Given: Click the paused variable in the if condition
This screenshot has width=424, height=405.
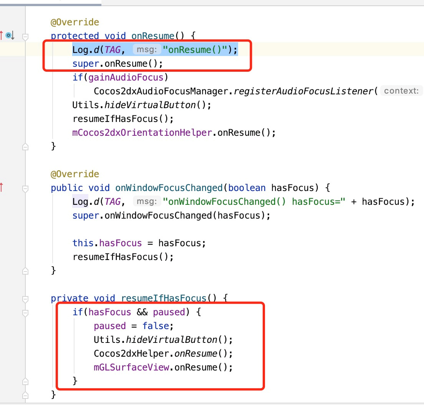Looking at the screenshot, I should 169,312.
